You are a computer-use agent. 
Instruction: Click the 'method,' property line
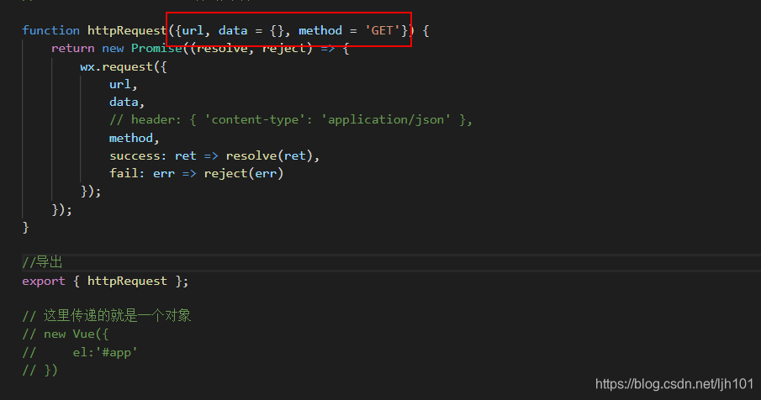point(134,138)
